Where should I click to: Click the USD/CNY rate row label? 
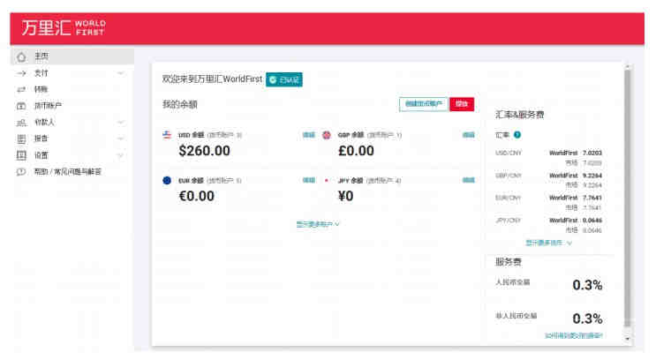(x=509, y=153)
